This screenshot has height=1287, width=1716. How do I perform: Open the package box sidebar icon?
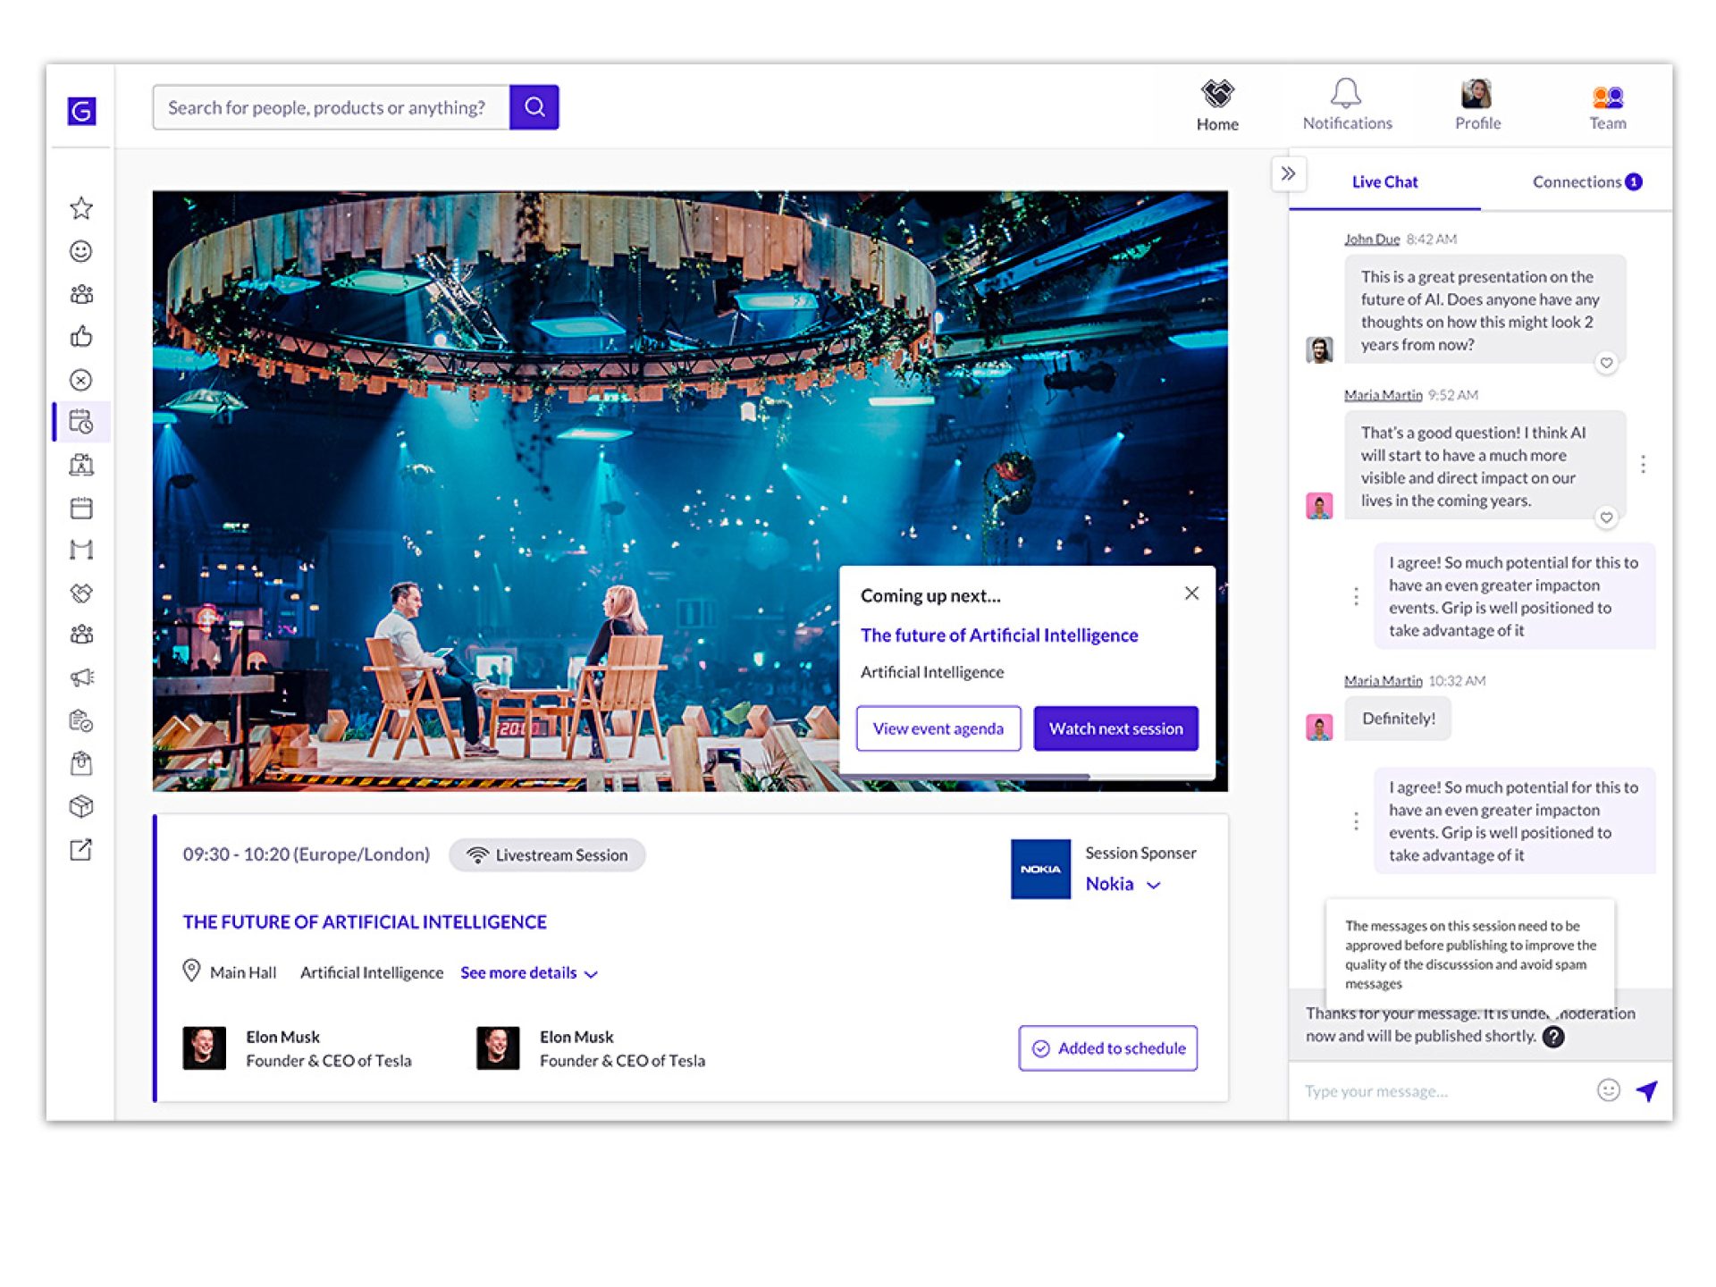pyautogui.click(x=81, y=806)
